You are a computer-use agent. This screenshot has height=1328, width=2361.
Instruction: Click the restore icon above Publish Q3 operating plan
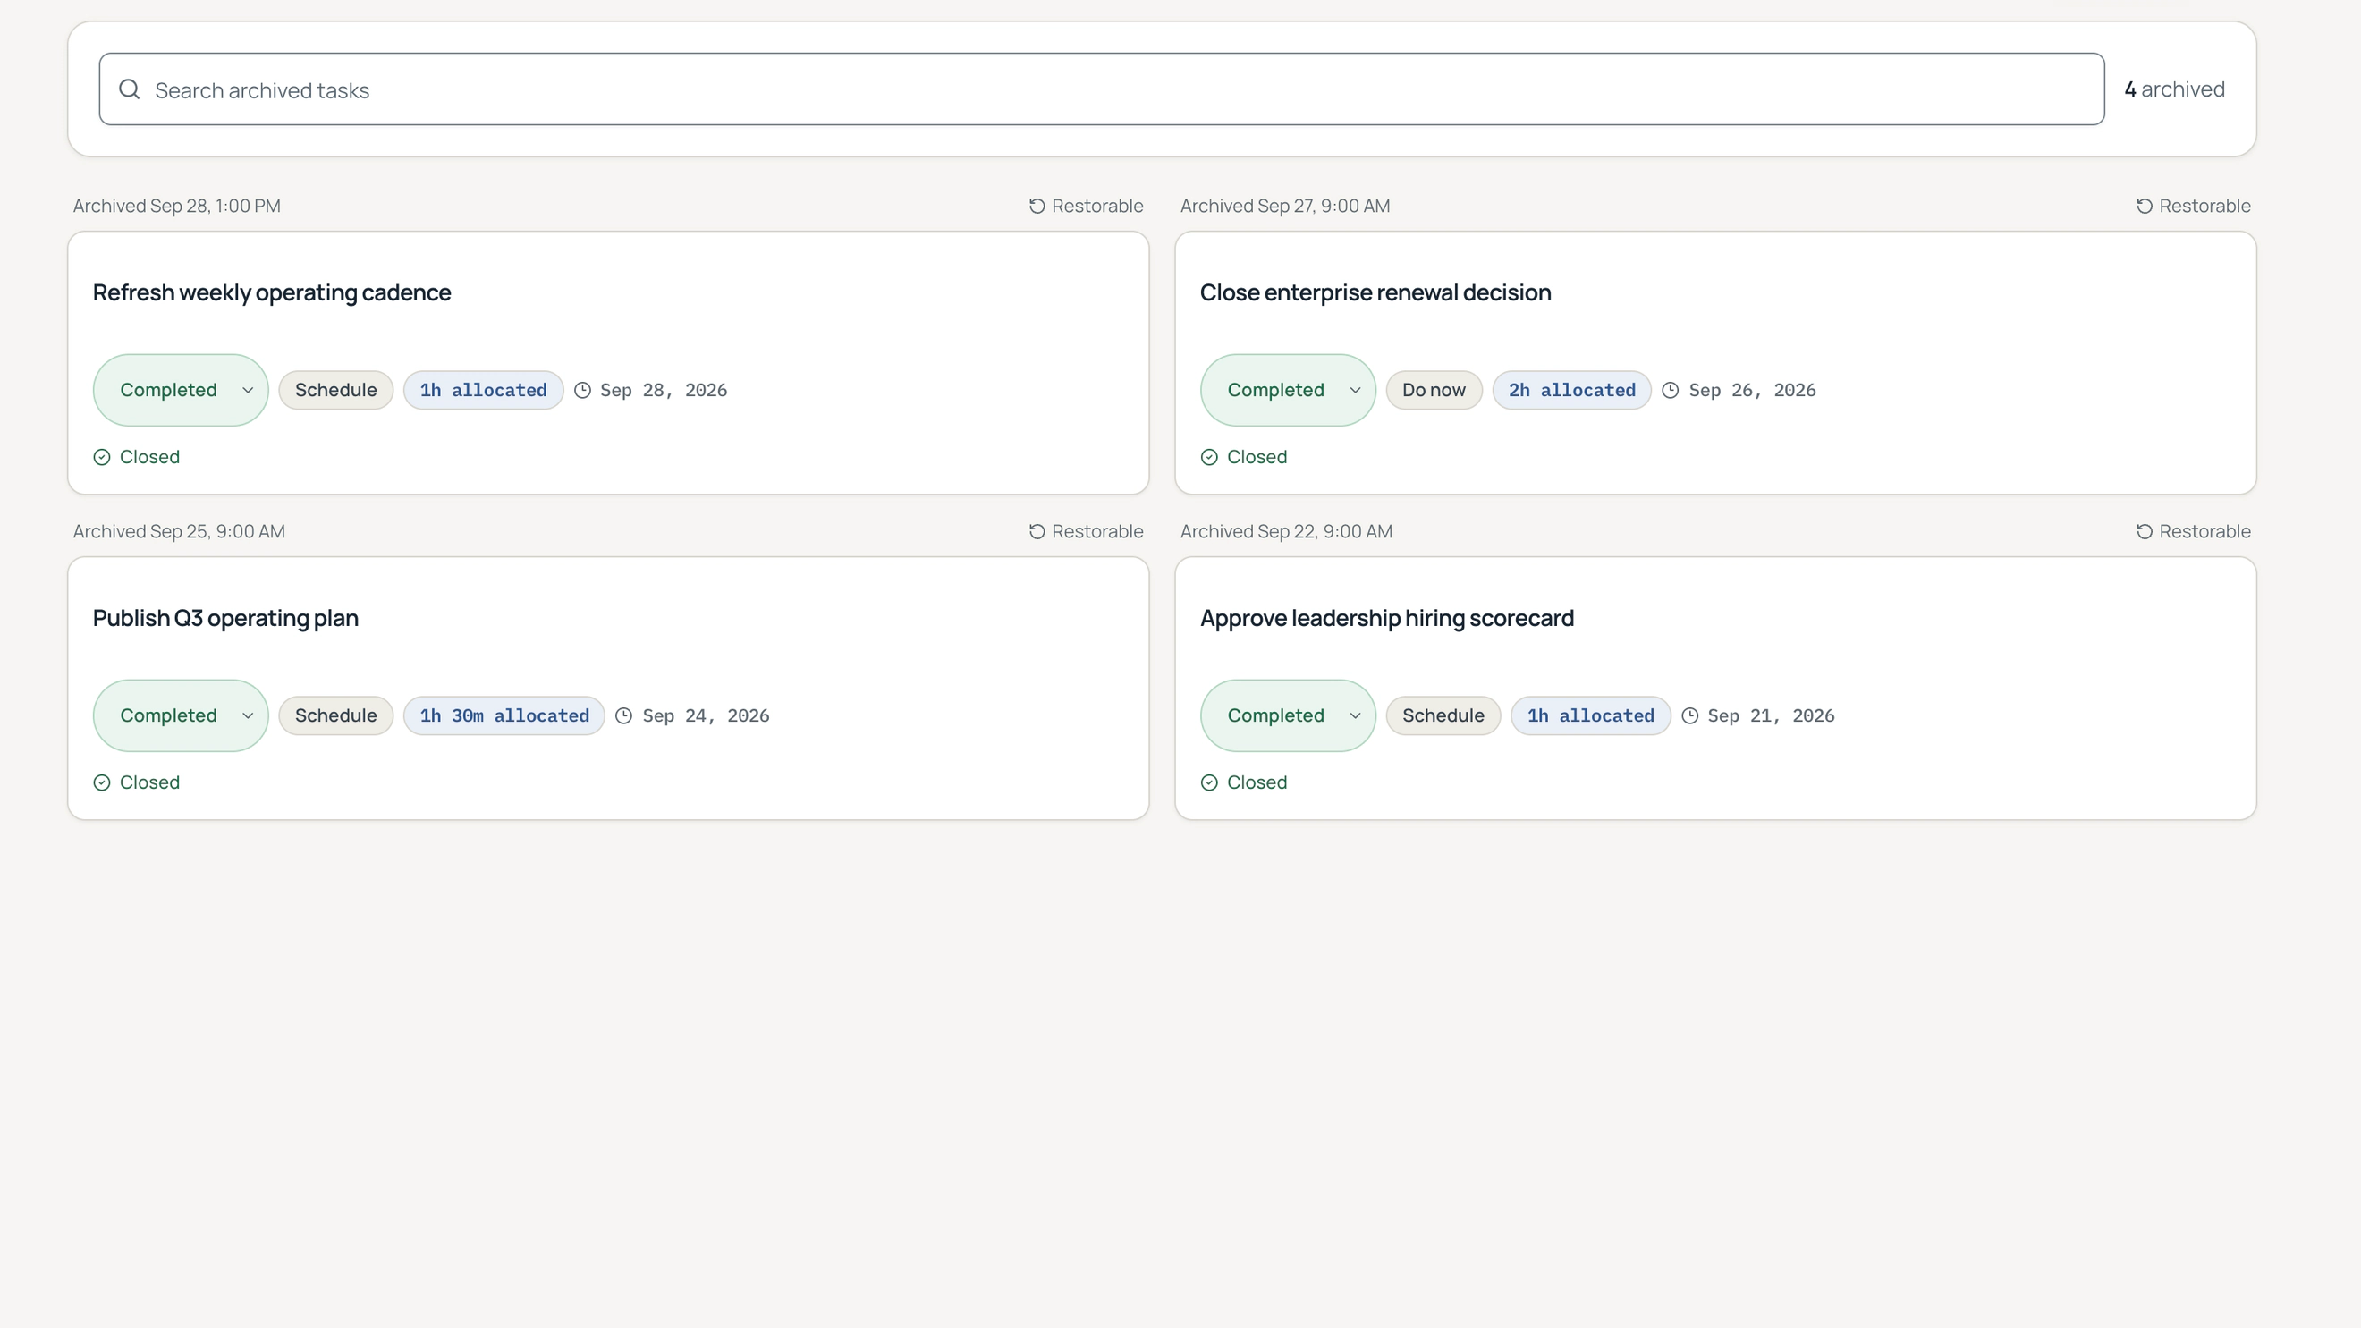pyautogui.click(x=1037, y=531)
